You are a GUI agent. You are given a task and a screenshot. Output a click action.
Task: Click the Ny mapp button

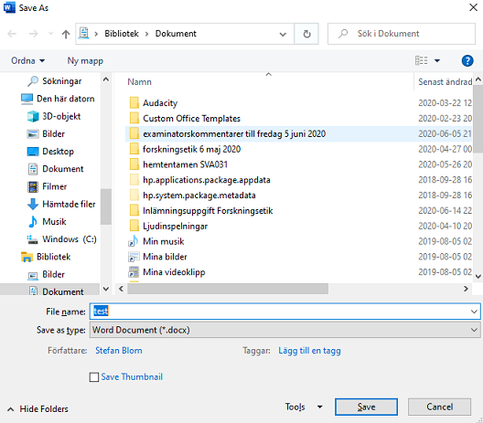(x=85, y=61)
